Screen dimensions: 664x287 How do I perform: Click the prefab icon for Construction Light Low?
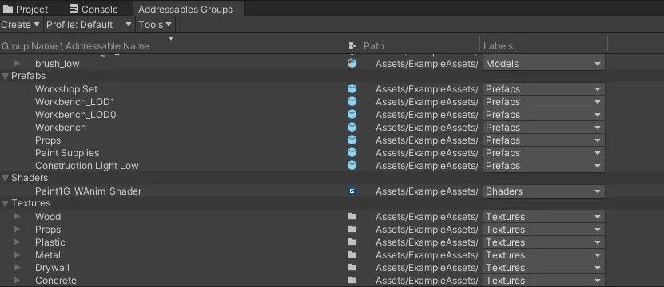pos(352,165)
